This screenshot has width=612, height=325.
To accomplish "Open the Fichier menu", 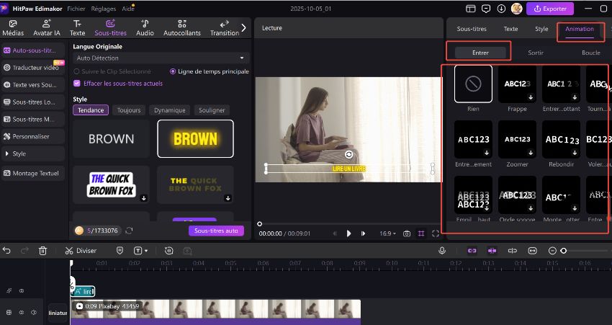I will pos(76,9).
